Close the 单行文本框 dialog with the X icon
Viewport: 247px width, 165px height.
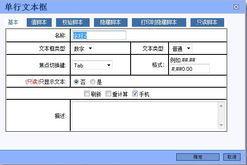pyautogui.click(x=236, y=7)
